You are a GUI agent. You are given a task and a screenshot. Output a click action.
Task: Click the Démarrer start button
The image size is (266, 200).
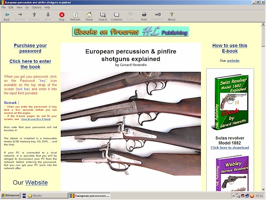(10, 196)
